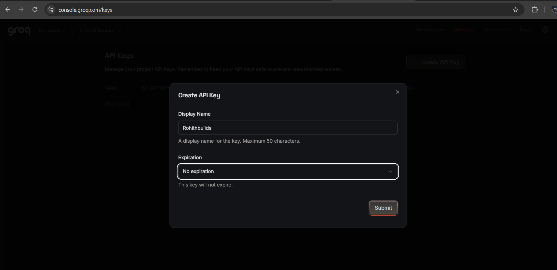Image resolution: width=557 pixels, height=270 pixels.
Task: Select the API Keys nav tab
Action: pyautogui.click(x=464, y=30)
